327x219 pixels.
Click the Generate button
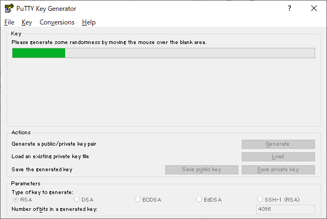click(x=278, y=144)
